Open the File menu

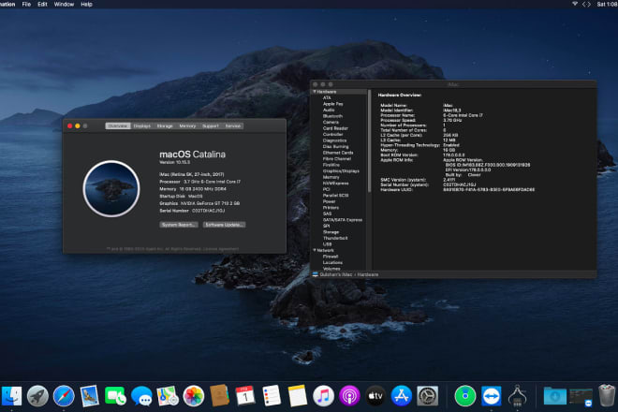pos(26,4)
